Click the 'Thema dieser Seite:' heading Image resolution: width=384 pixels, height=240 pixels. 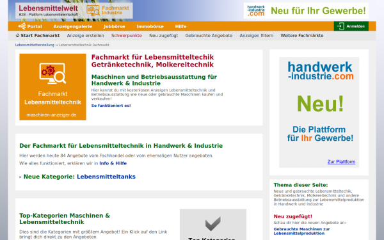pos(301,185)
